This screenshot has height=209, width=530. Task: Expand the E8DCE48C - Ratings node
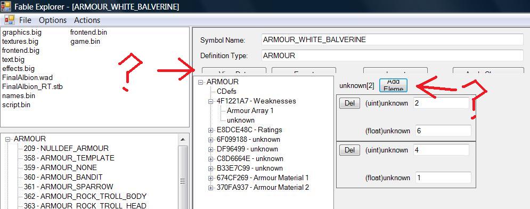(x=211, y=130)
